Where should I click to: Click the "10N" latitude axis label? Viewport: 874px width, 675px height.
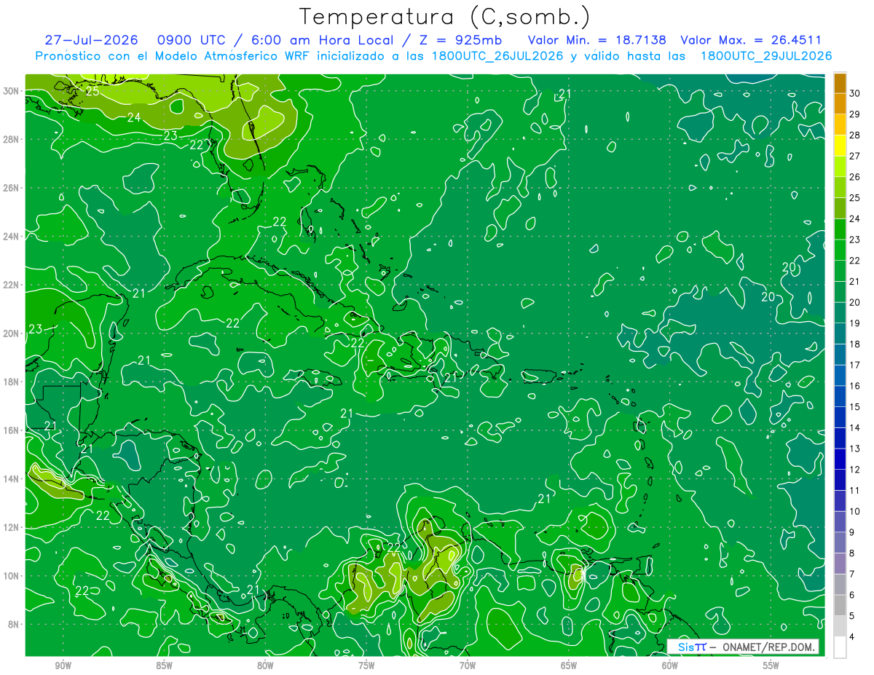[x=12, y=576]
